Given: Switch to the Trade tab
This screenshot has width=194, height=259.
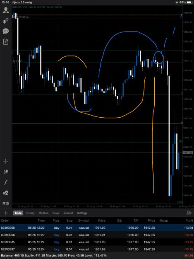Looking at the screenshot, I should (18, 213).
